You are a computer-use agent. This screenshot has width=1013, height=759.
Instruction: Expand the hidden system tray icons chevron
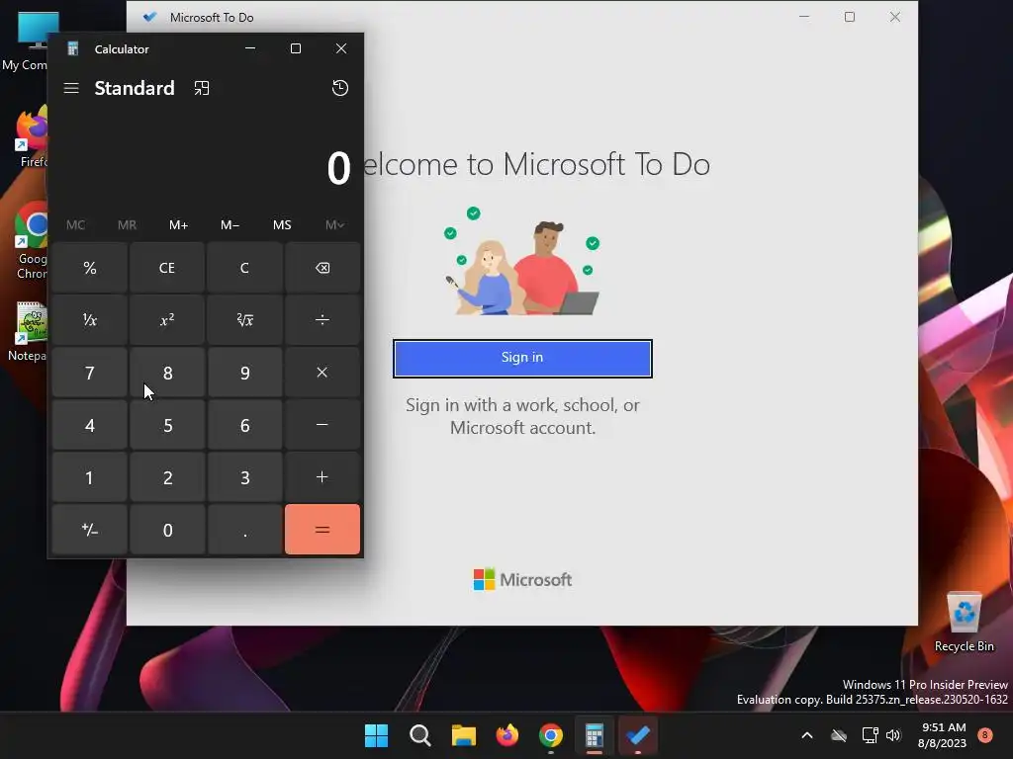click(807, 735)
